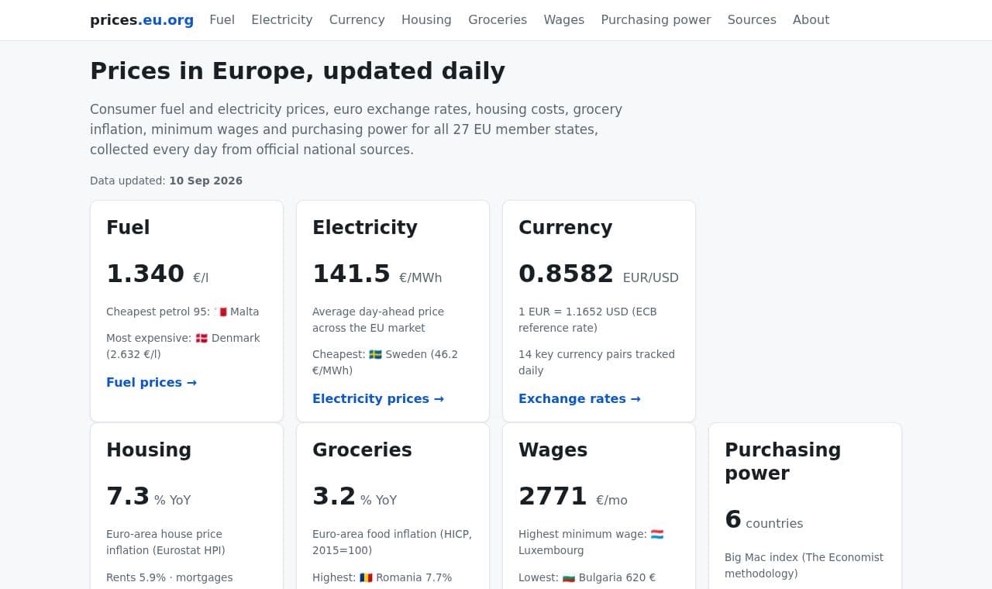
Task: Click the 'Euro-area house price inflation' text
Action: (164, 542)
